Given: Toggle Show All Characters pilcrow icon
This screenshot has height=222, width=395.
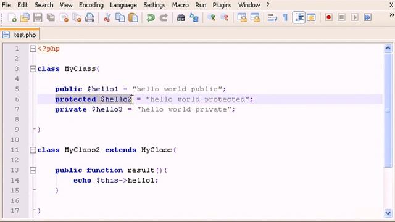Looking at the screenshot, I should (x=285, y=18).
